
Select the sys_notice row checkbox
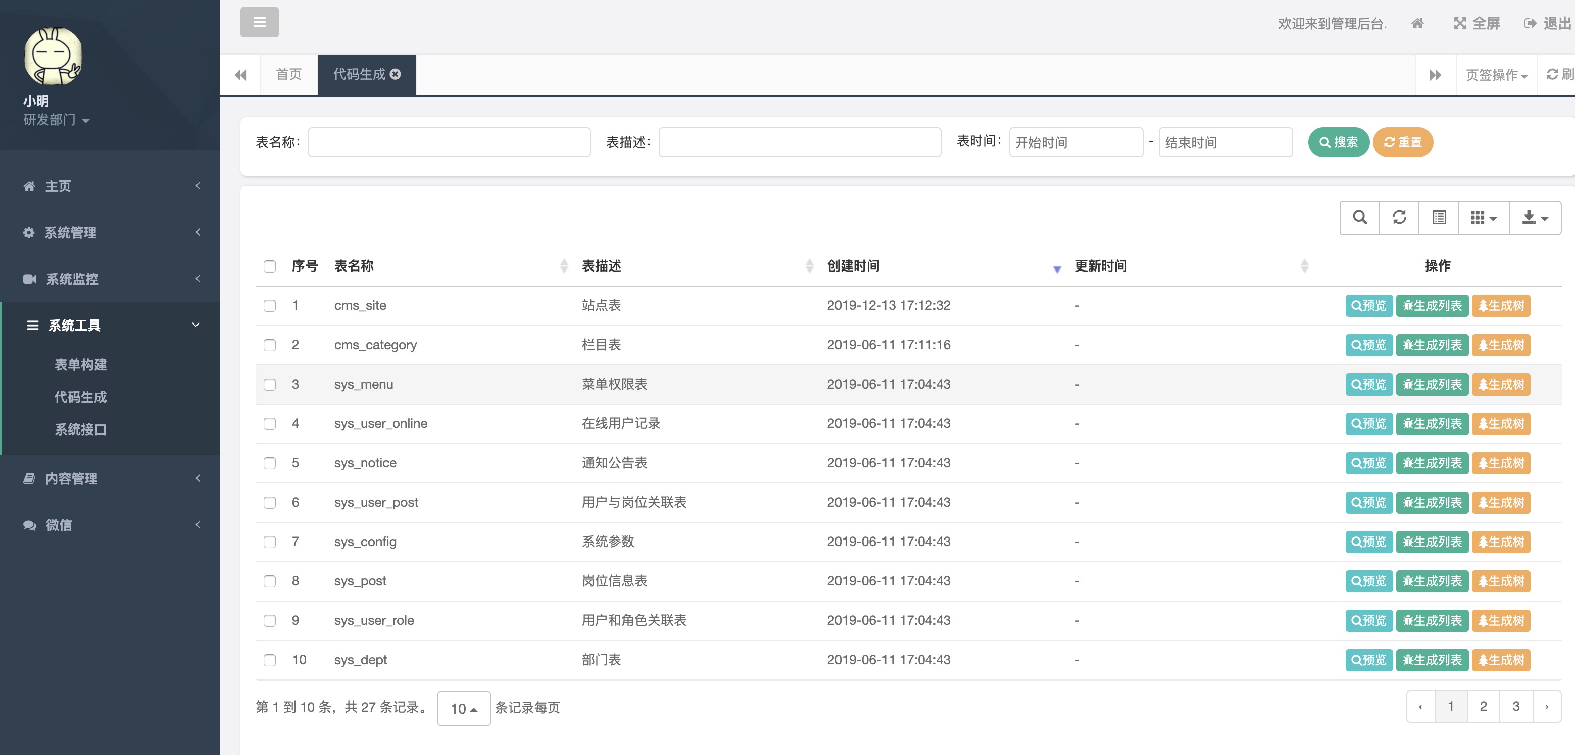point(270,463)
